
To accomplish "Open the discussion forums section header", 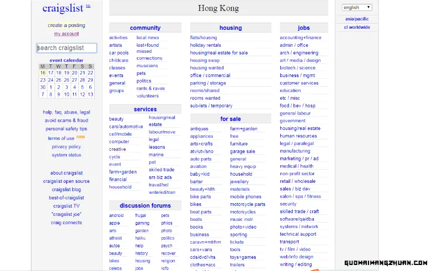I will pos(145,205).
